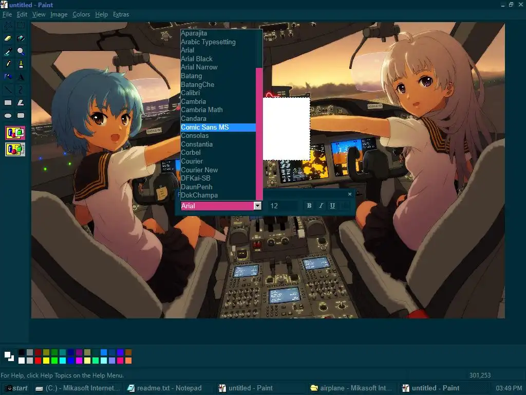Open the File menu
This screenshot has width=526, height=395.
point(7,14)
